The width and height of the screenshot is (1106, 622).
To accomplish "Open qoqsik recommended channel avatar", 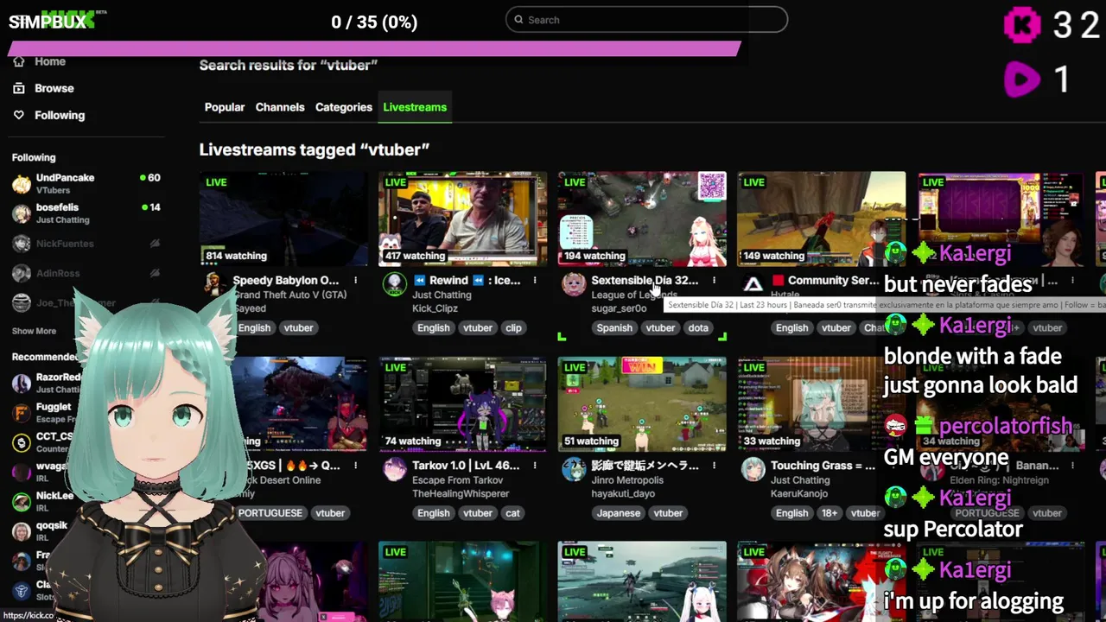I will click(22, 531).
